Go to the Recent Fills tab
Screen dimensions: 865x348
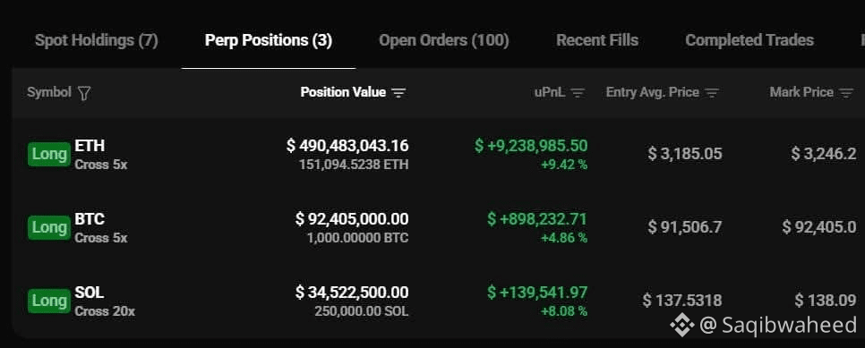point(597,40)
